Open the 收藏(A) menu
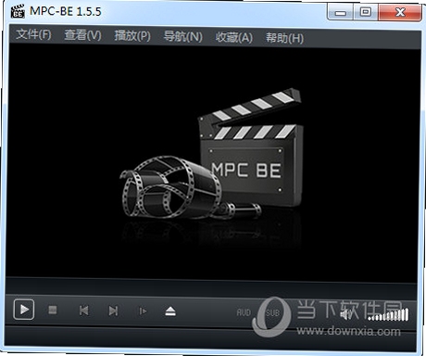Viewport: 426px width, 356px height. point(234,37)
